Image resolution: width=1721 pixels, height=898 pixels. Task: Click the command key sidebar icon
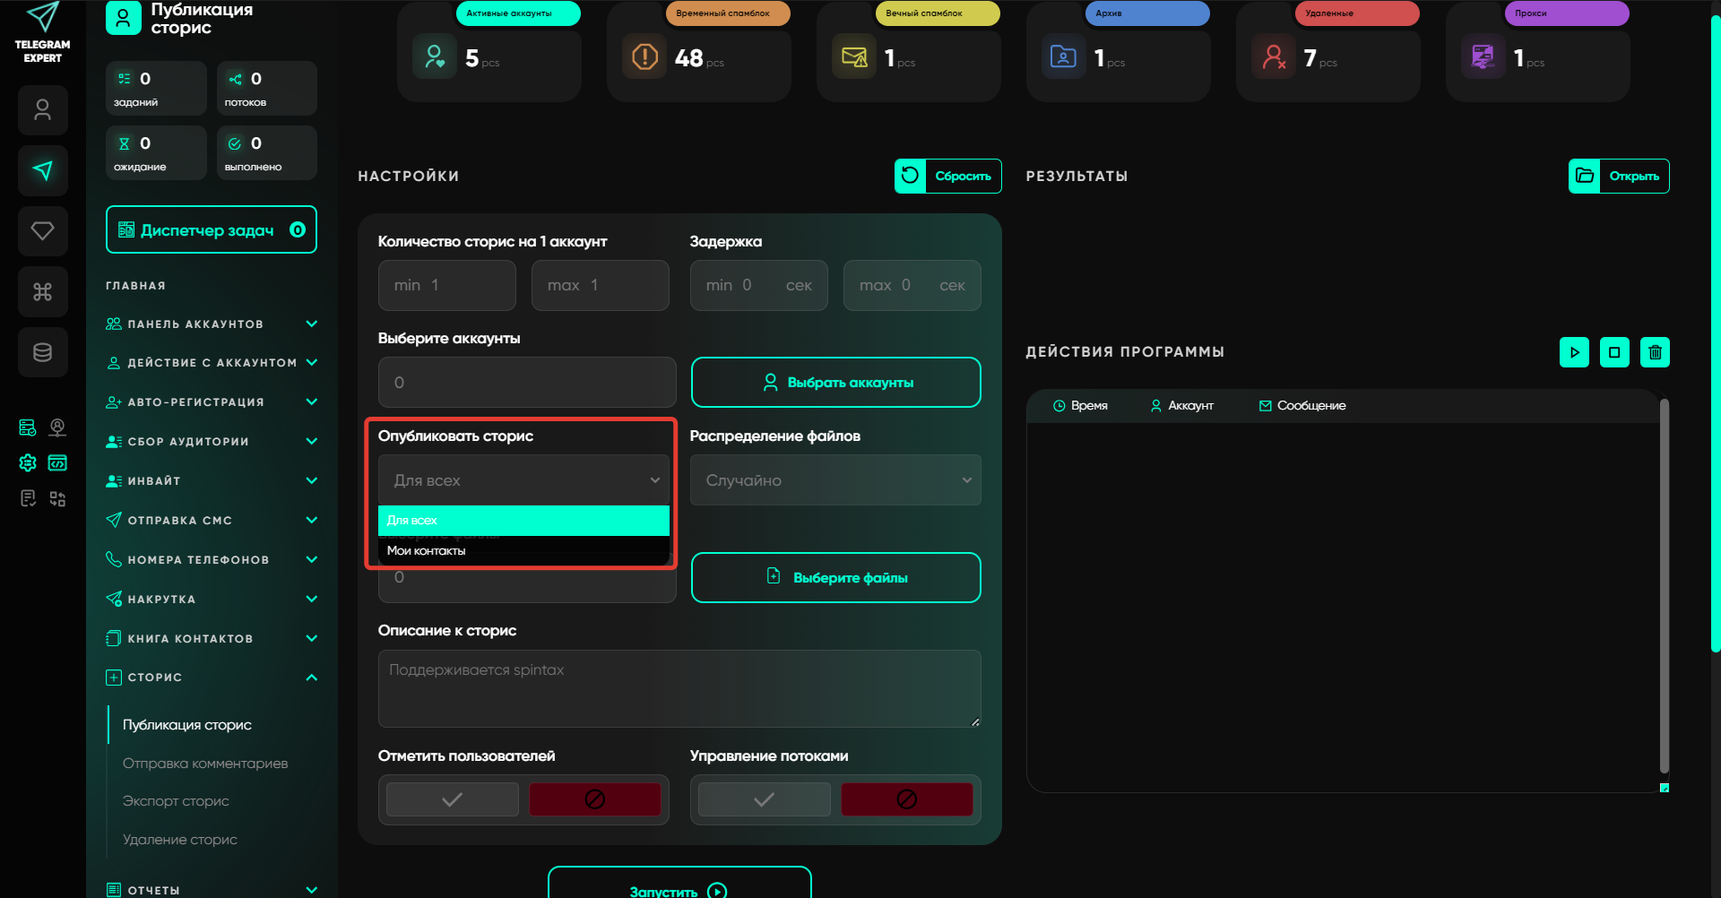[x=42, y=291]
